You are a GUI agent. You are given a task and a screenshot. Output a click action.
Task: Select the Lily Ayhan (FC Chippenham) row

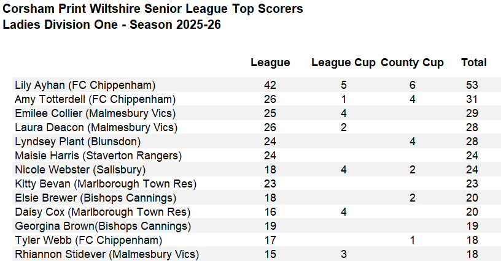coord(257,85)
